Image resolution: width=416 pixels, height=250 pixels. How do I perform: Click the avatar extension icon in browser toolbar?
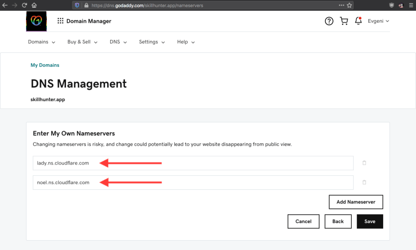pos(401,5)
